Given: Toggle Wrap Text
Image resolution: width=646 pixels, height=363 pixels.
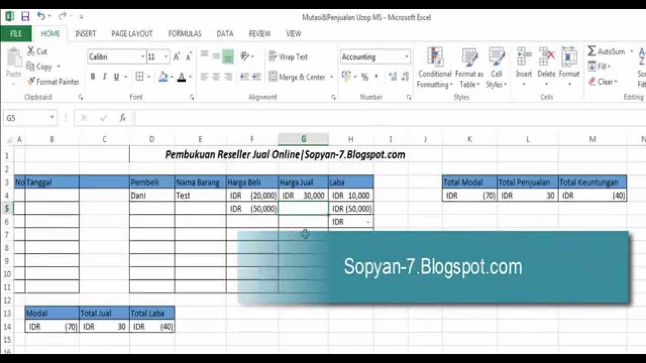Looking at the screenshot, I should tap(288, 57).
